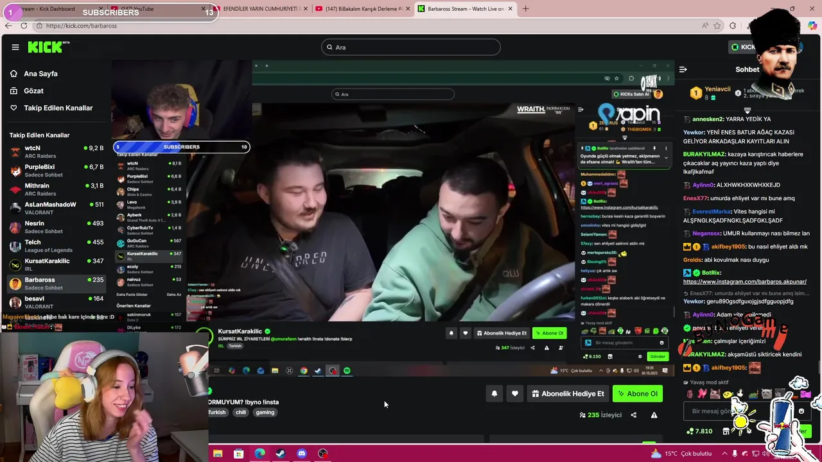Reload the kick.com page
Viewport: 822px width, 462px height.
coord(24,26)
